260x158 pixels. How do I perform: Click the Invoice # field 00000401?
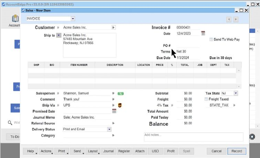click(188, 28)
